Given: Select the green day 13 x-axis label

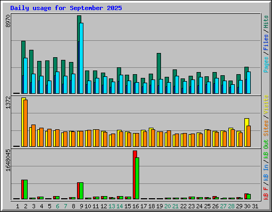Looking at the screenshot, I should [x=112, y=206].
